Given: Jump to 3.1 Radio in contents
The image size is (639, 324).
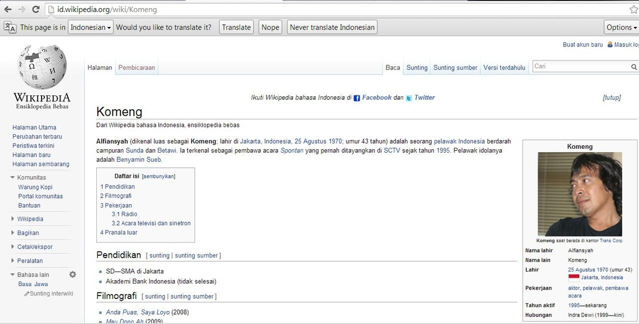Looking at the screenshot, I should (x=124, y=214).
